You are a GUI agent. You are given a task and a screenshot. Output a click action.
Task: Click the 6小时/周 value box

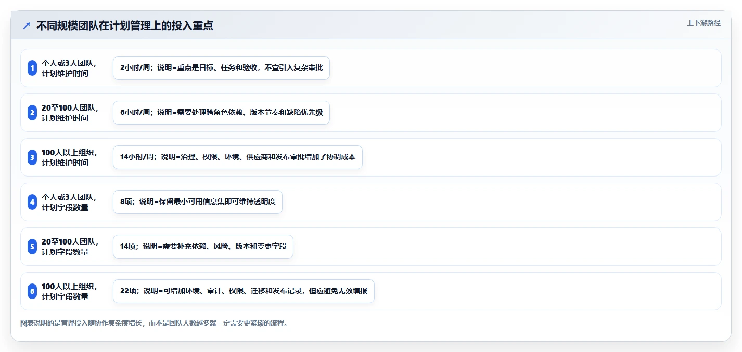[x=221, y=113]
